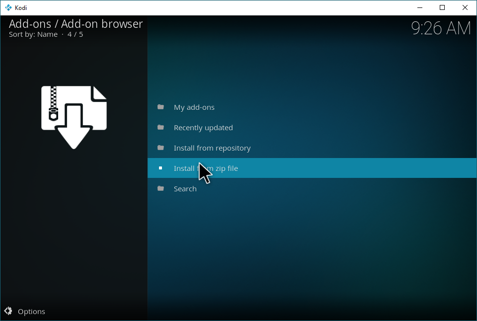This screenshot has height=321, width=477.
Task: Open the Recently updated list
Action: (x=203, y=128)
